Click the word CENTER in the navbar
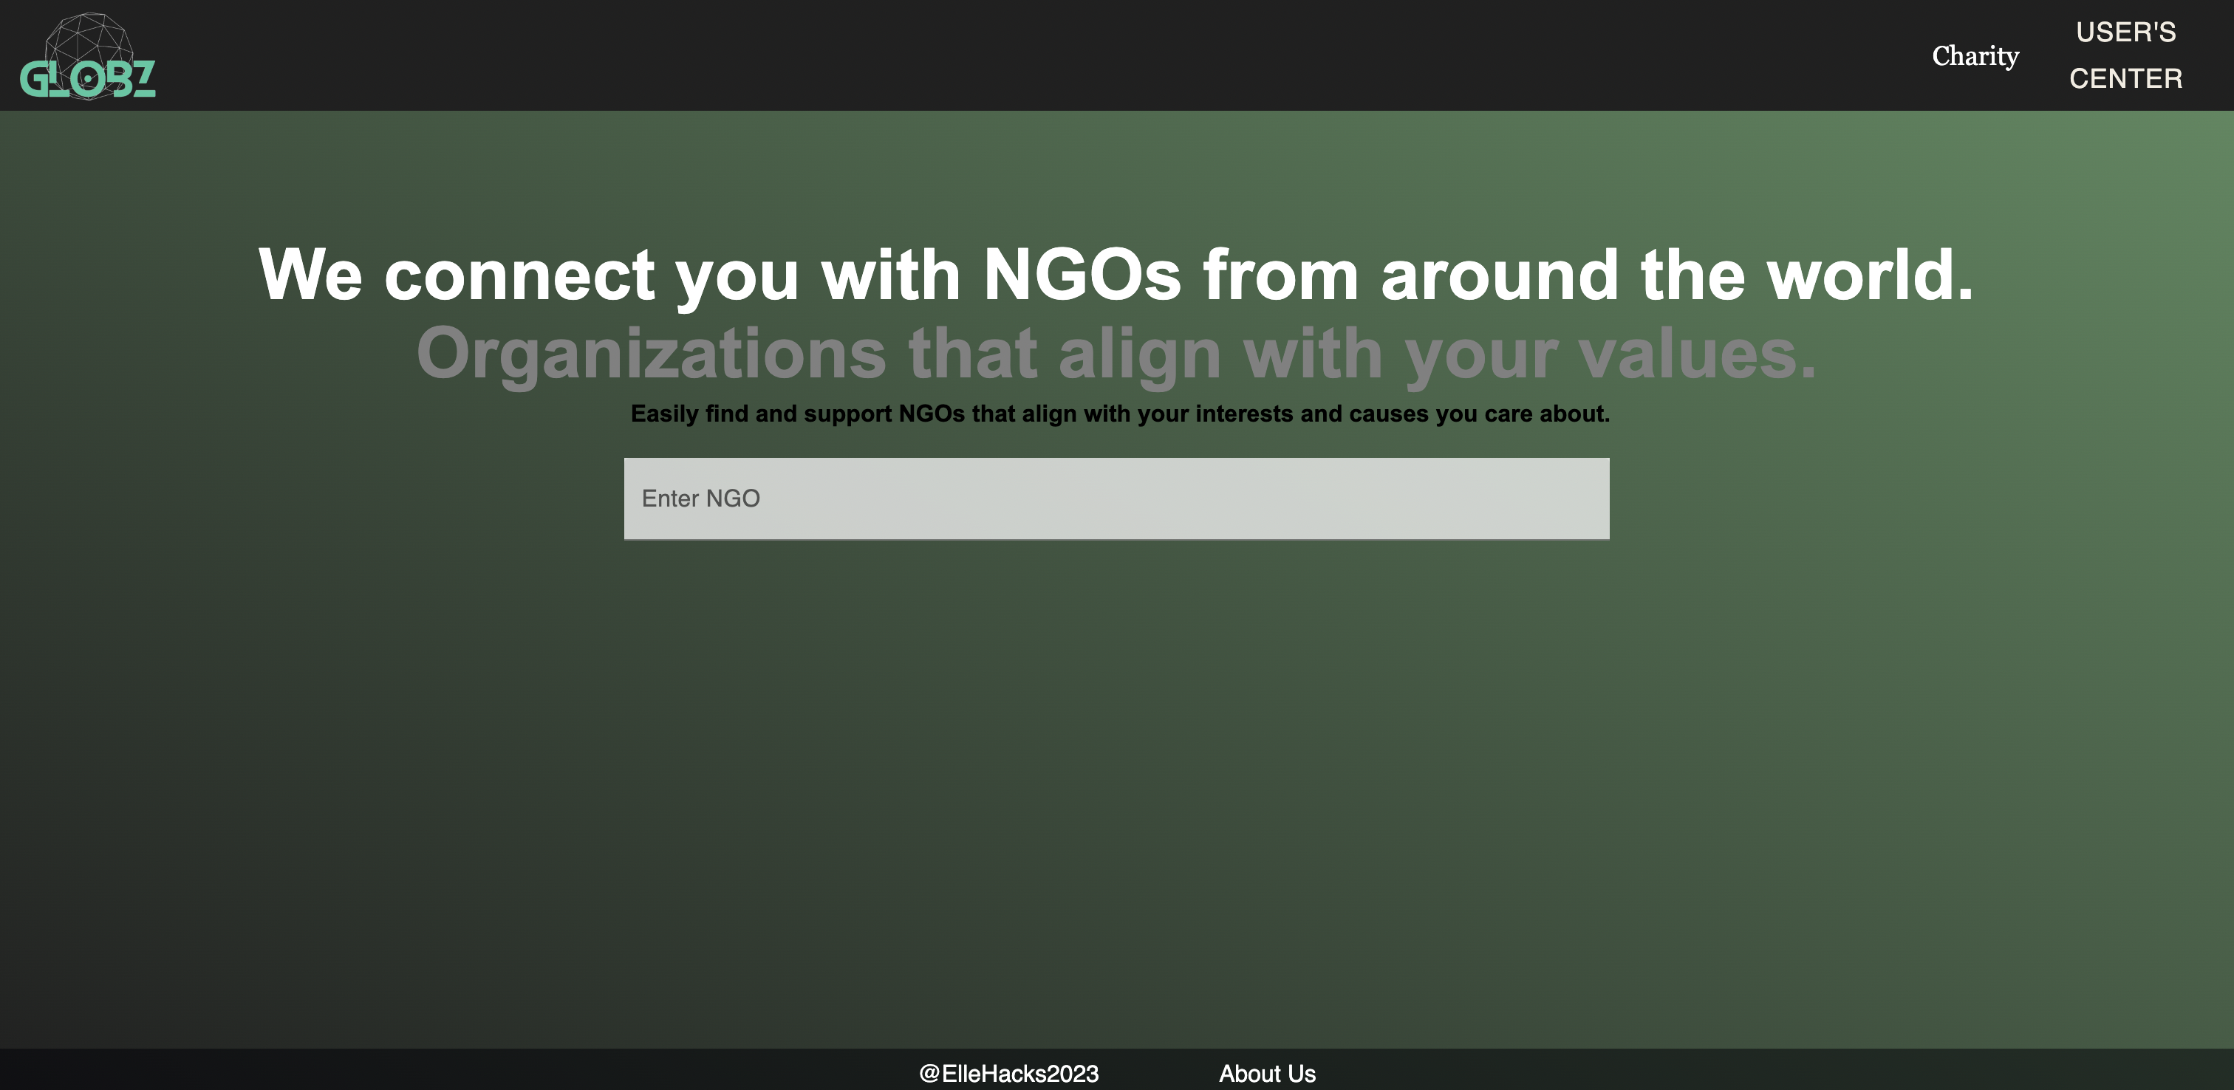 [x=2125, y=79]
